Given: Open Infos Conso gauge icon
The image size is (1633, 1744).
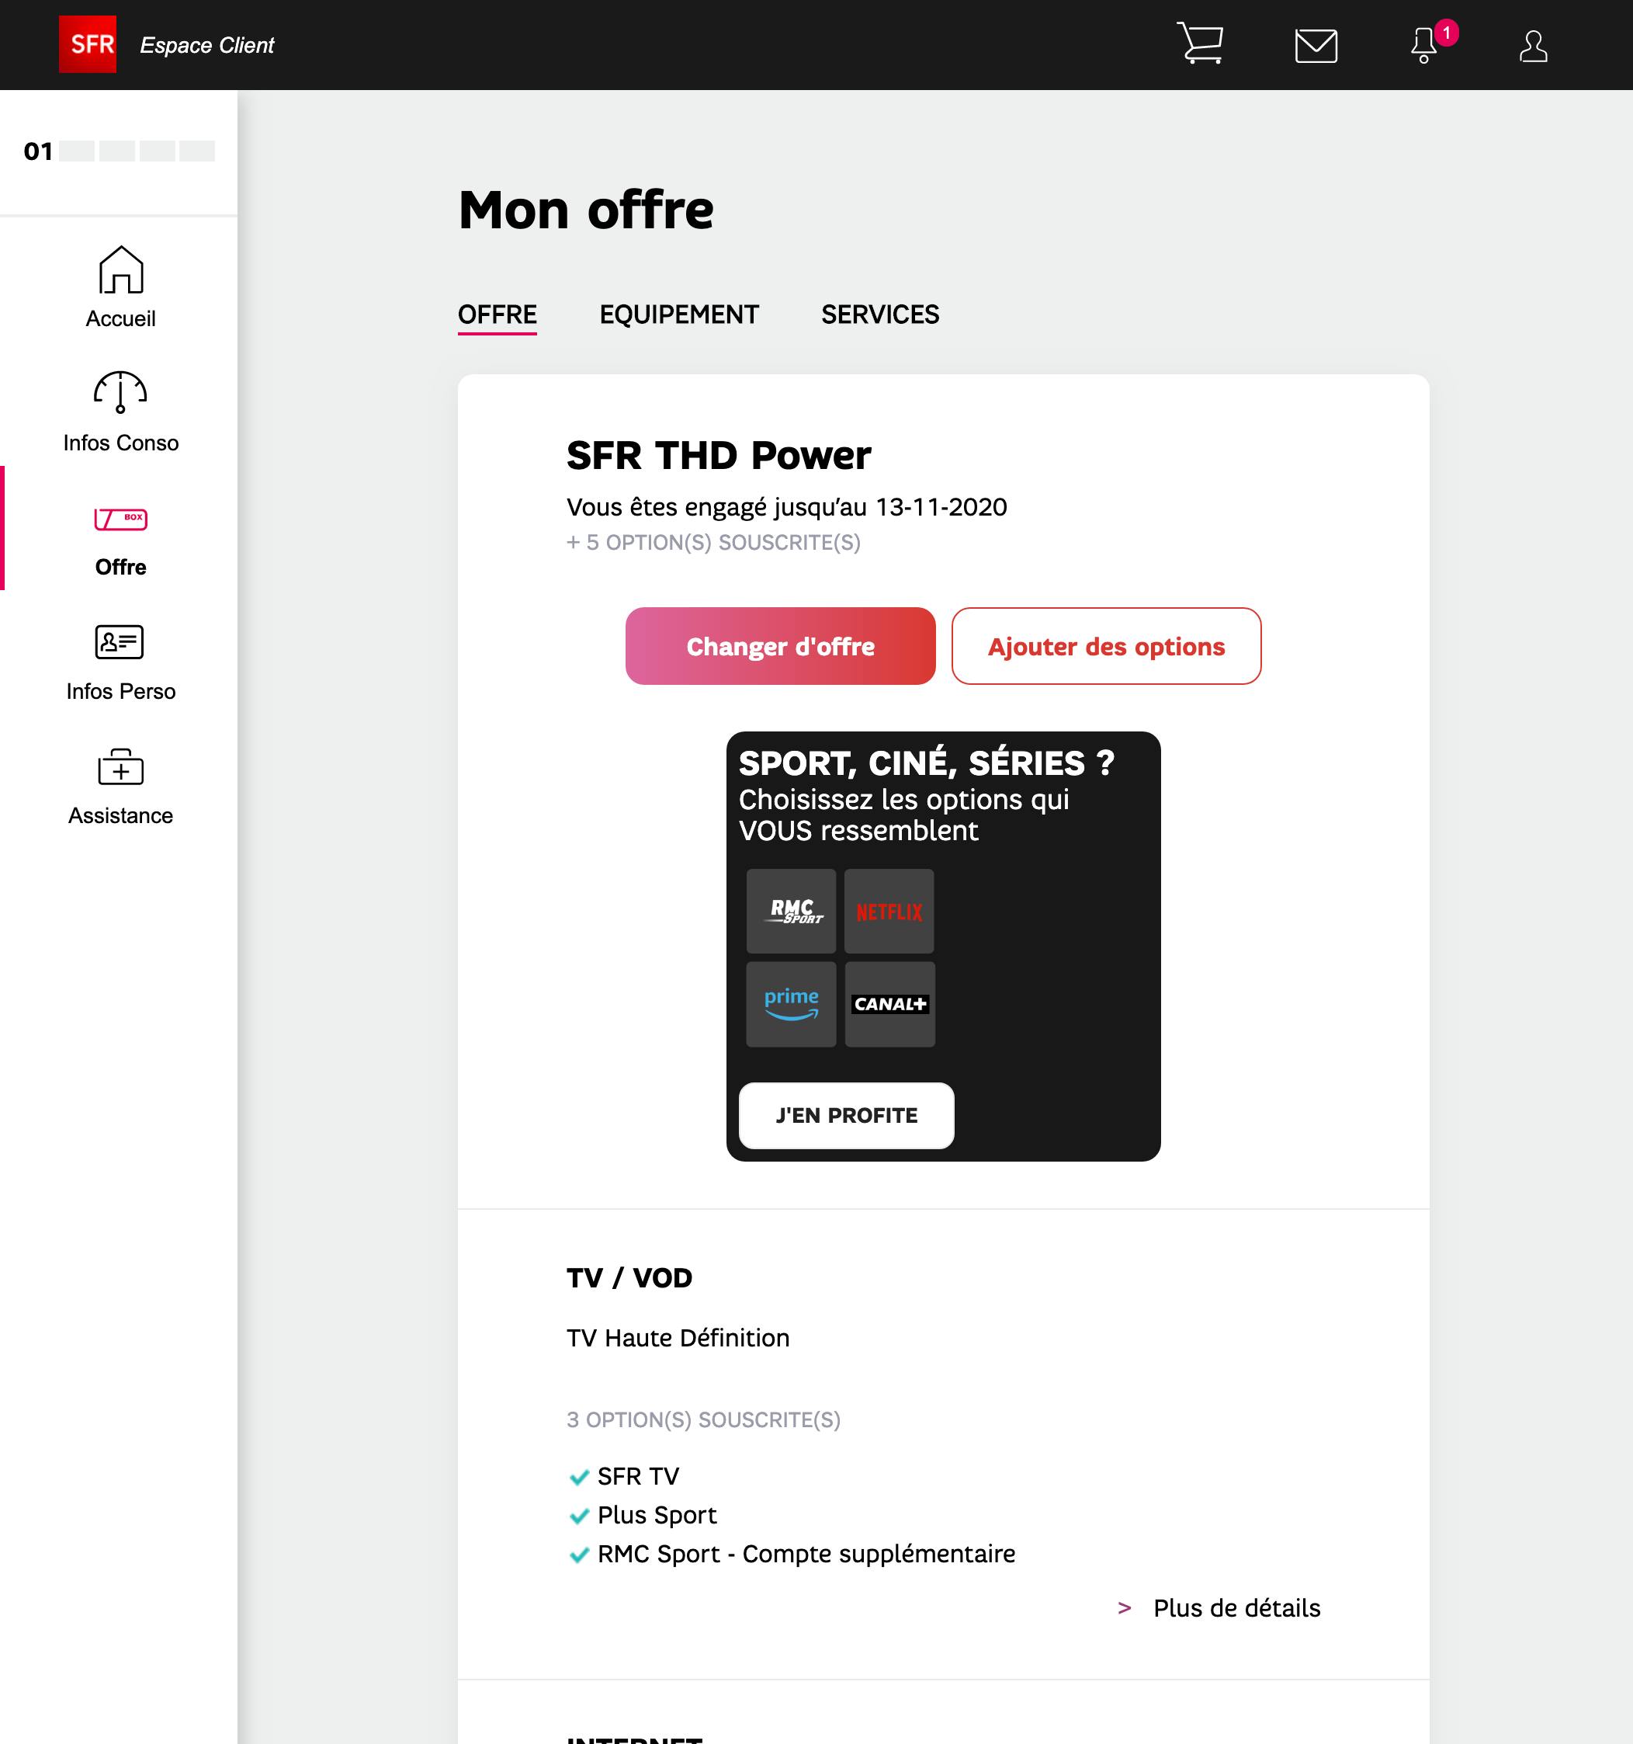Looking at the screenshot, I should click(x=120, y=392).
